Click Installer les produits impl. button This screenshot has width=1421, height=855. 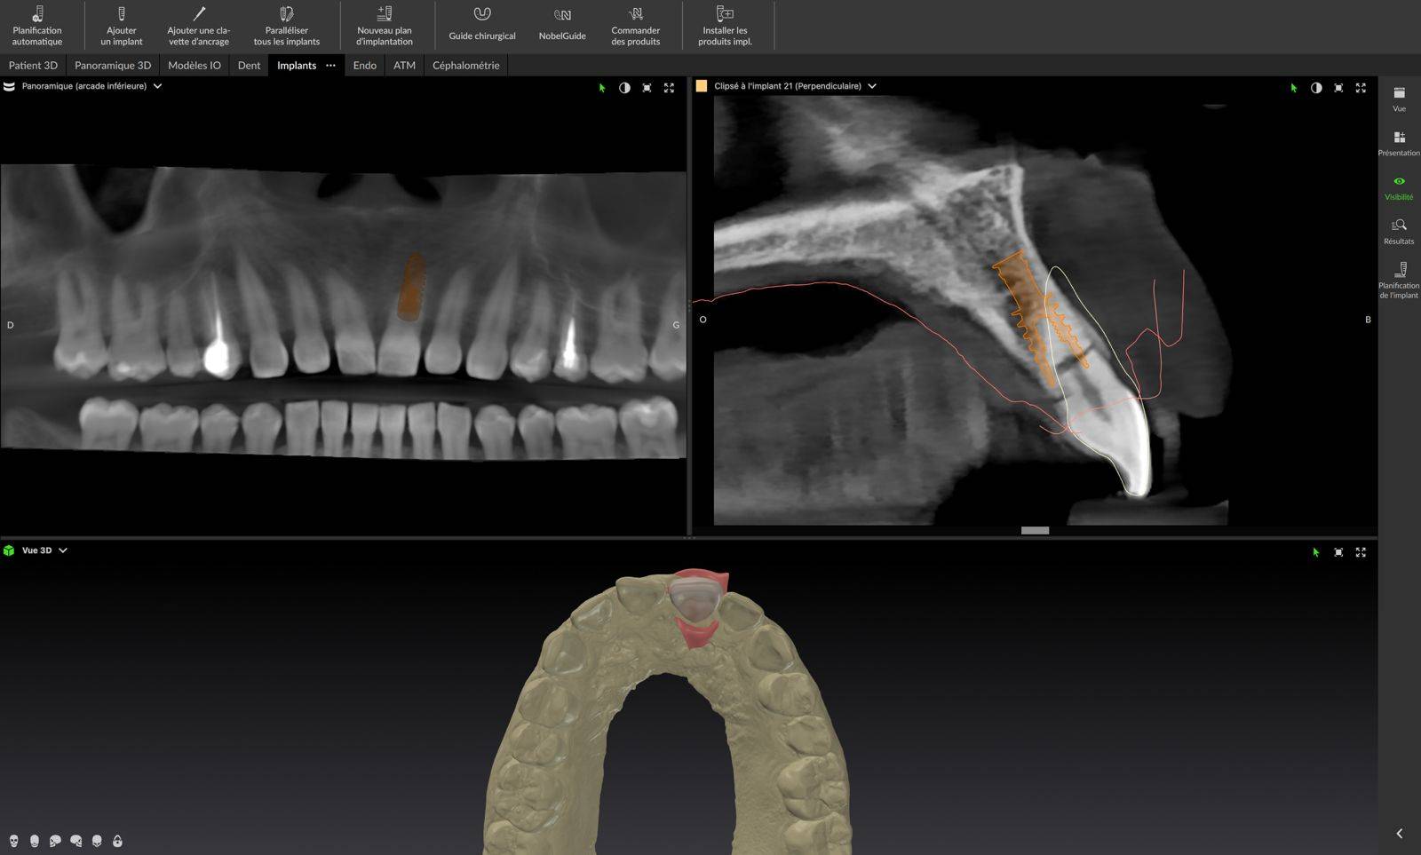click(725, 26)
